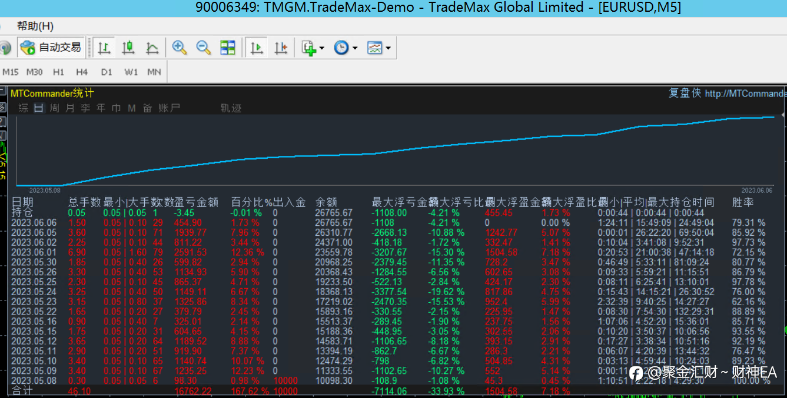Select the M15 timeframe
This screenshot has width=787, height=398.
11,72
